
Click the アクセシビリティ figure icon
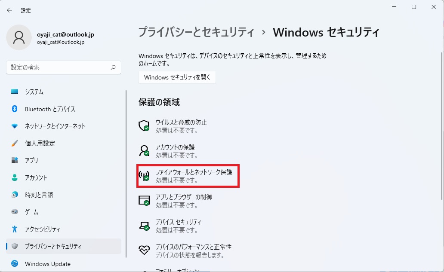tap(15, 229)
